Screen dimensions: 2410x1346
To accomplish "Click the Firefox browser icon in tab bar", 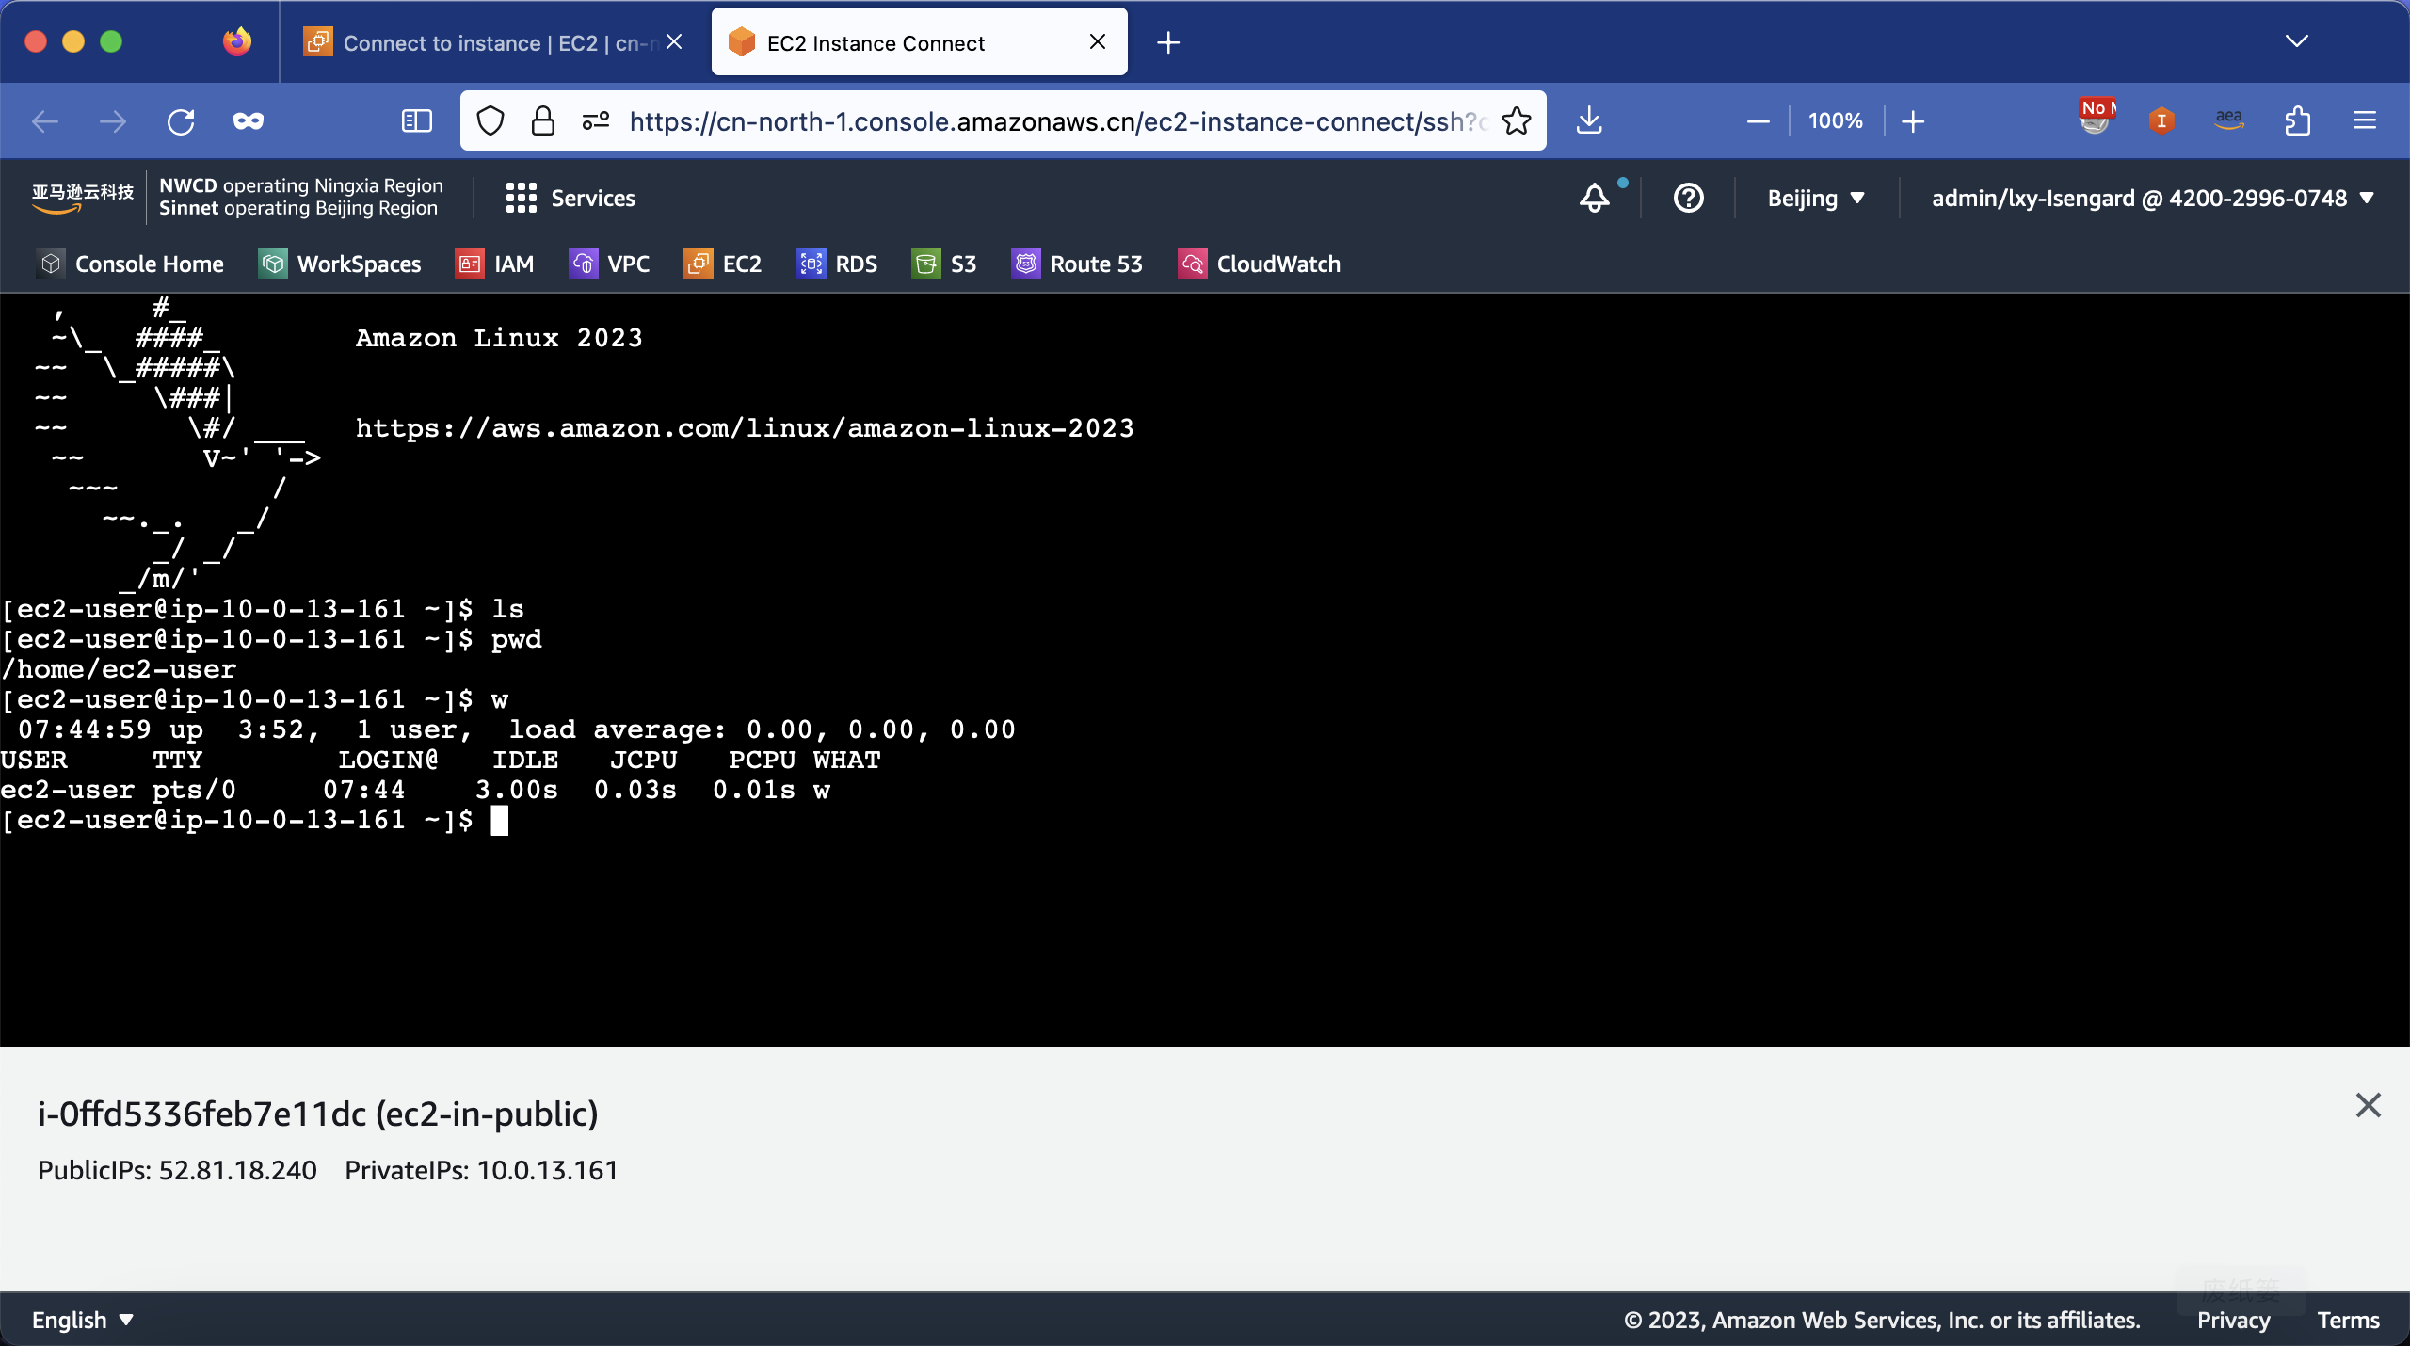I will click(237, 41).
